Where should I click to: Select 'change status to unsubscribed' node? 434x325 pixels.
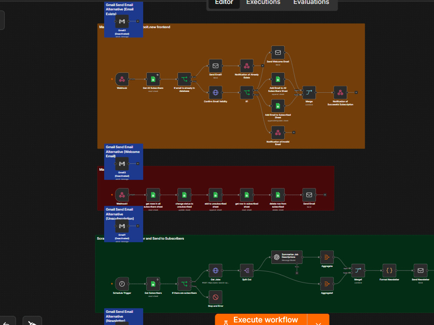point(184,195)
